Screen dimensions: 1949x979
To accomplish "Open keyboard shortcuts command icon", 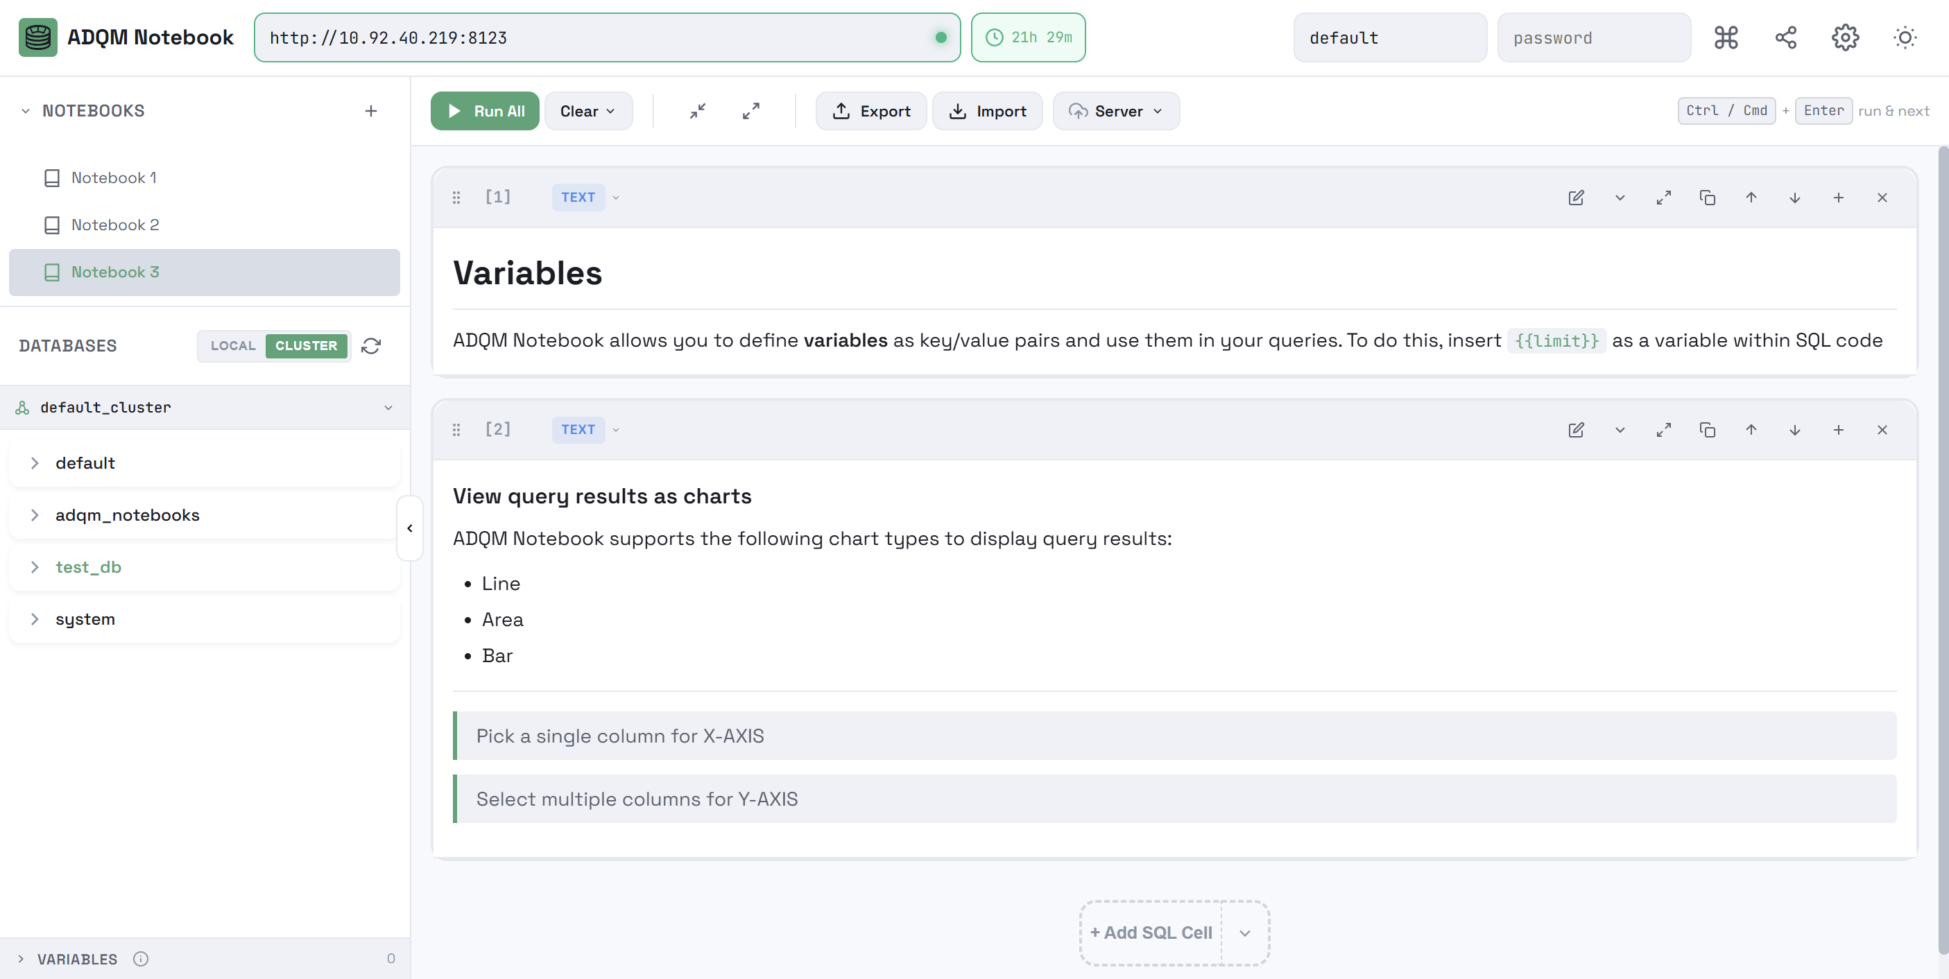I will 1726,38.
